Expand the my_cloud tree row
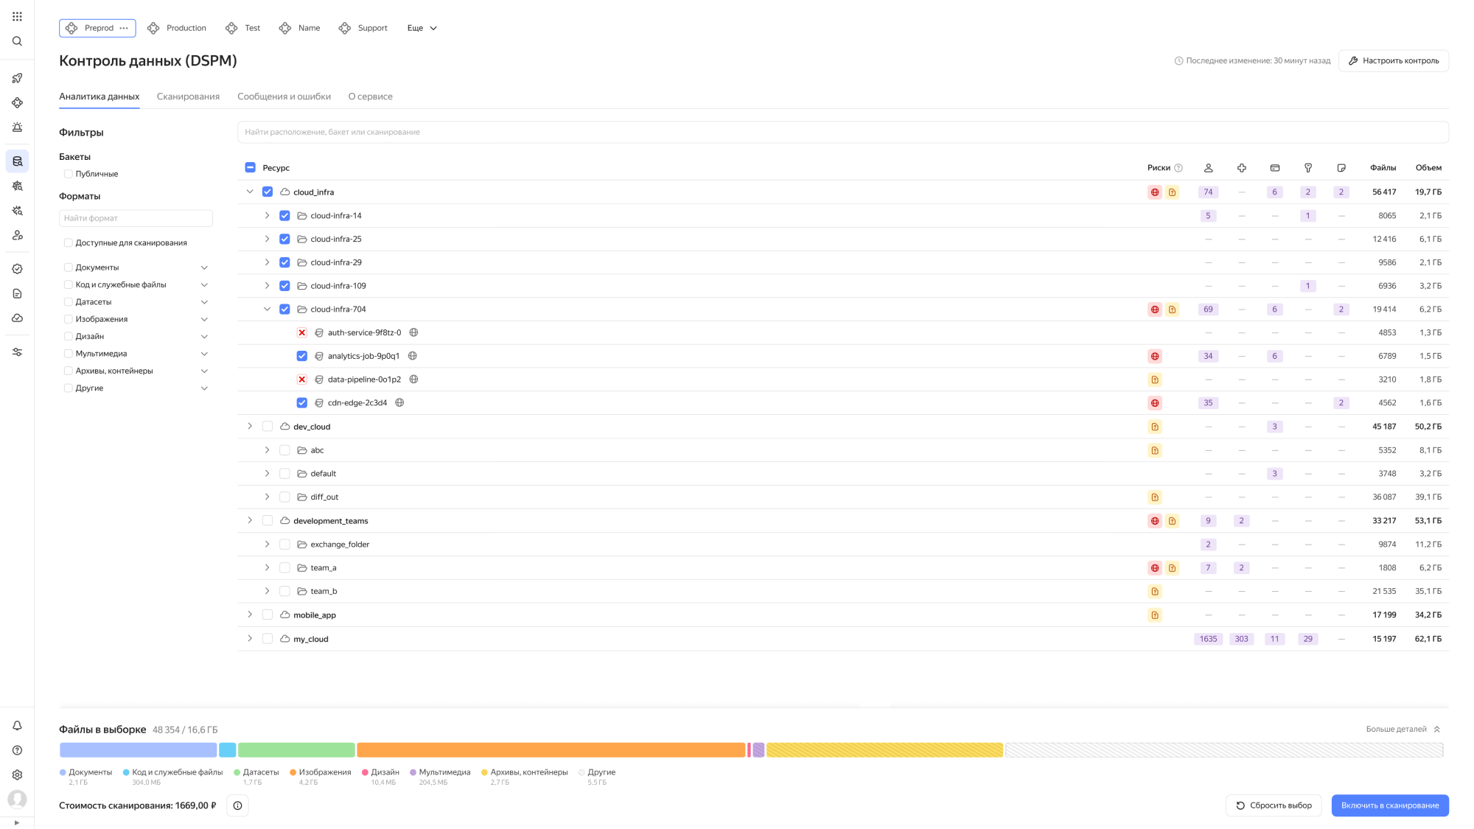1474x829 pixels. point(250,639)
